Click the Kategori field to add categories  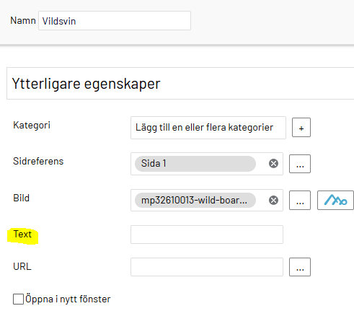coord(208,128)
